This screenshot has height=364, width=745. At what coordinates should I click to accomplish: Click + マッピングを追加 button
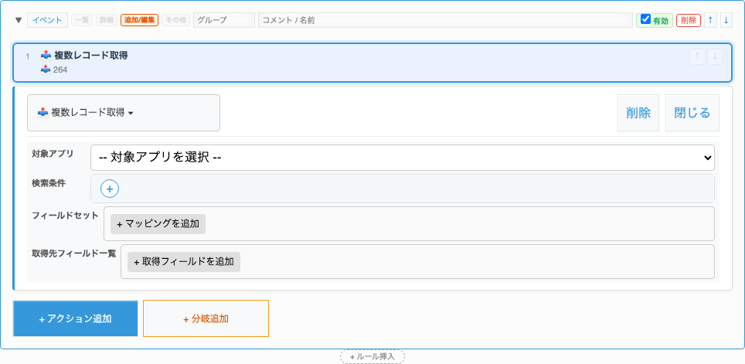click(158, 224)
